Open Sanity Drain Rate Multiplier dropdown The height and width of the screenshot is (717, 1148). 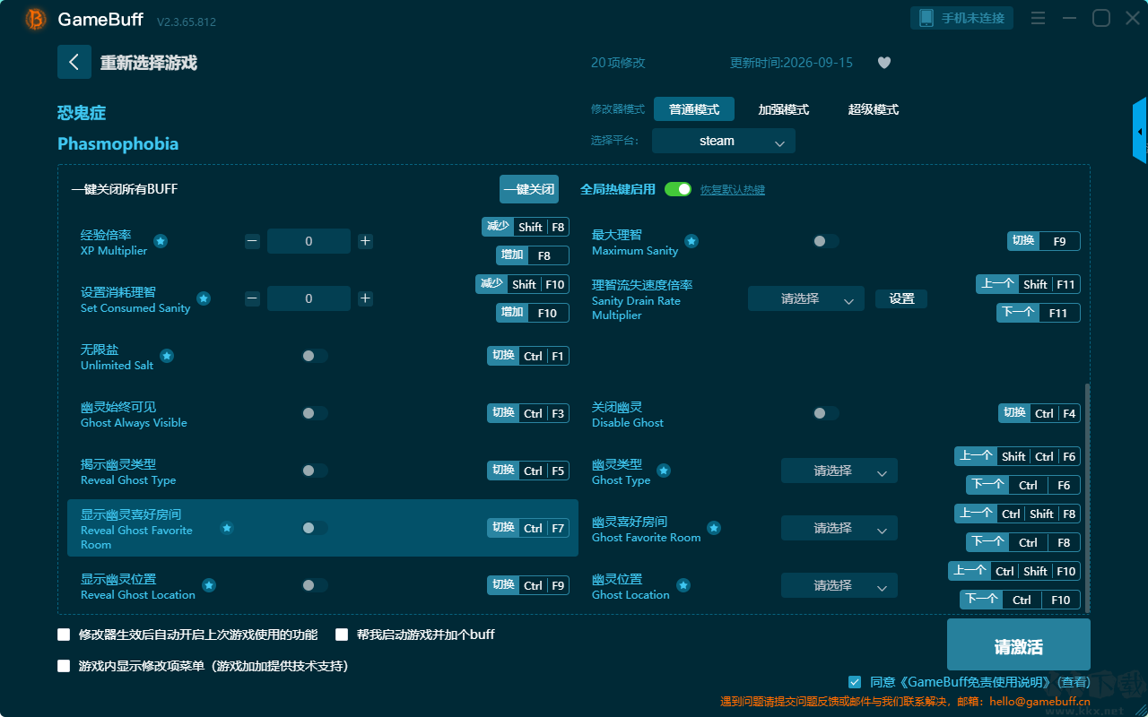[x=806, y=298]
